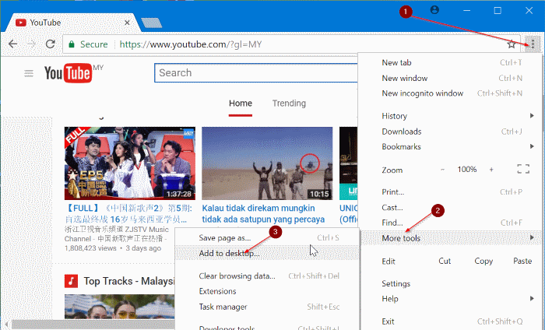Go to the YouTube logo home link
This screenshot has height=330, width=545.
[x=69, y=73]
